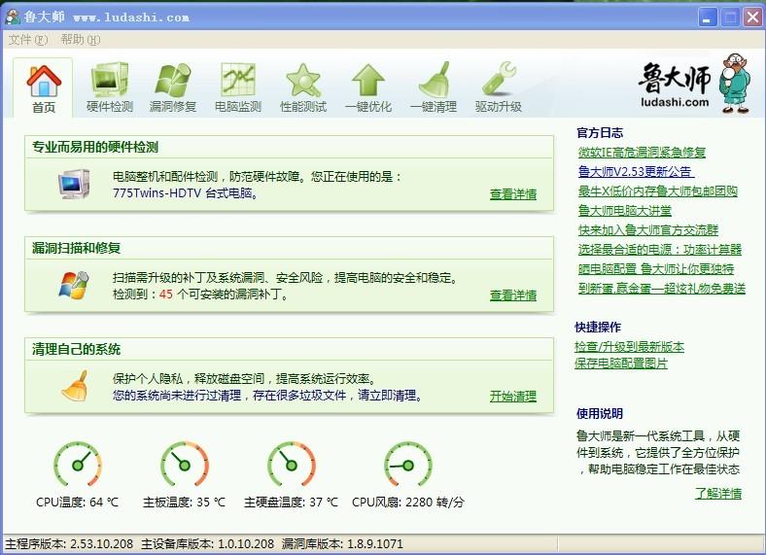Click 检查/升级到最新版本 quick action
The height and width of the screenshot is (555, 766).
coord(629,347)
